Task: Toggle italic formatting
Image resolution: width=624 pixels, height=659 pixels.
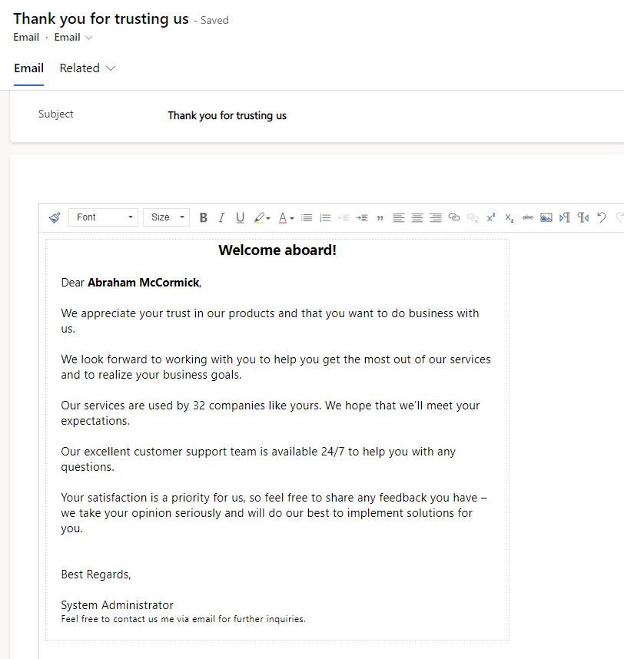Action: click(221, 217)
